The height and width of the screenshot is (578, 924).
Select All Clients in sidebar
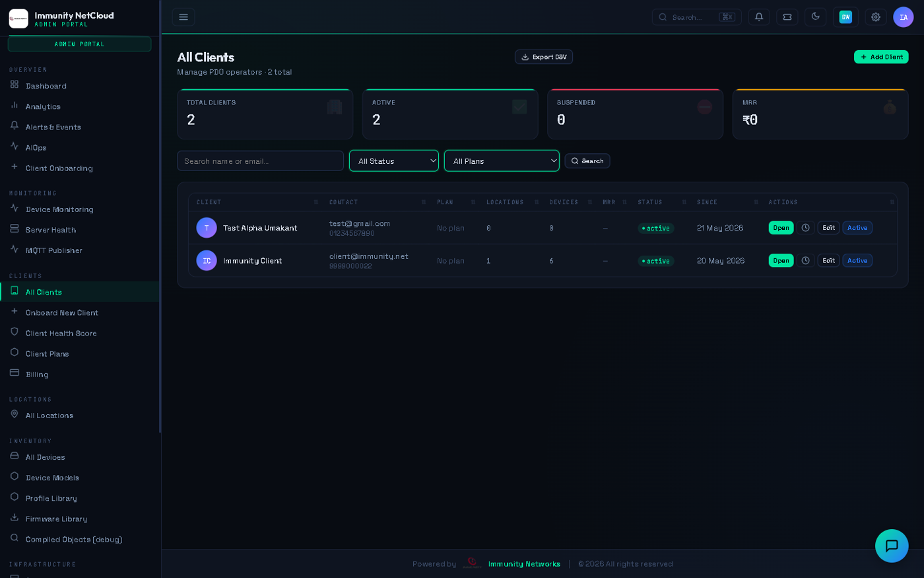[x=79, y=292]
